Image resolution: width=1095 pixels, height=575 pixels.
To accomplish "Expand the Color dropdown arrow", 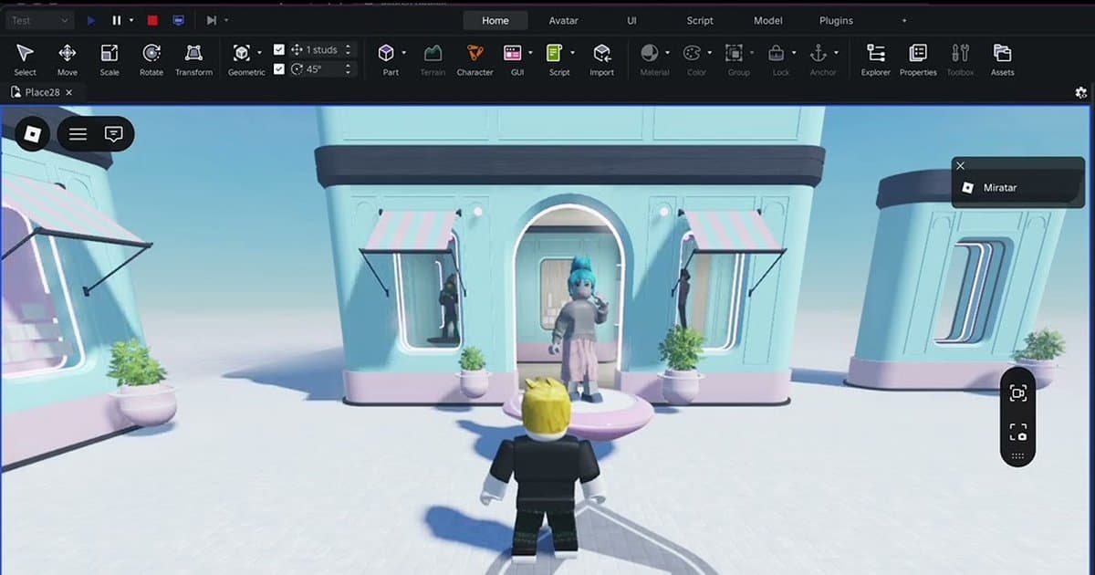I will [x=710, y=52].
